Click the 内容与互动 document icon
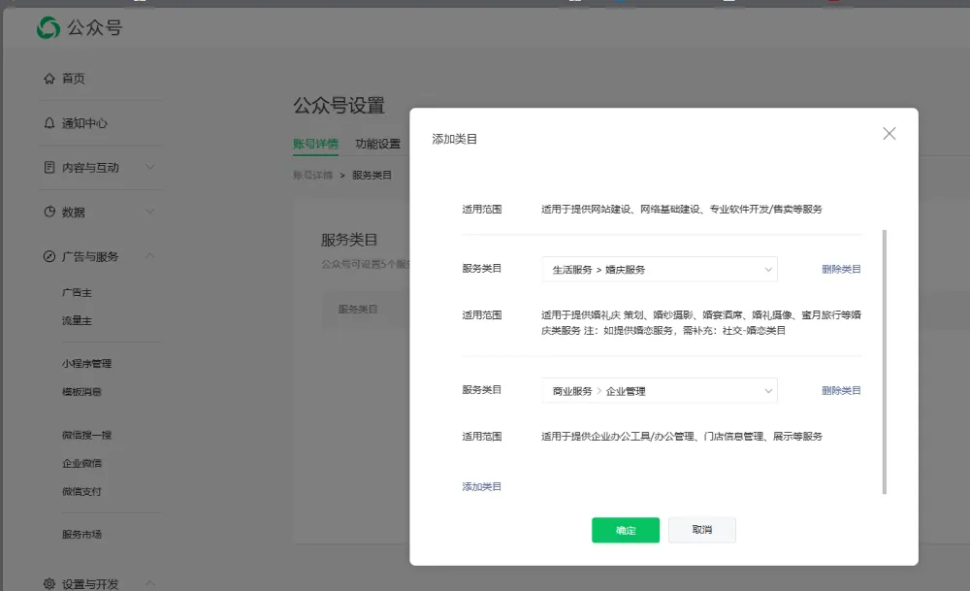 (49, 168)
